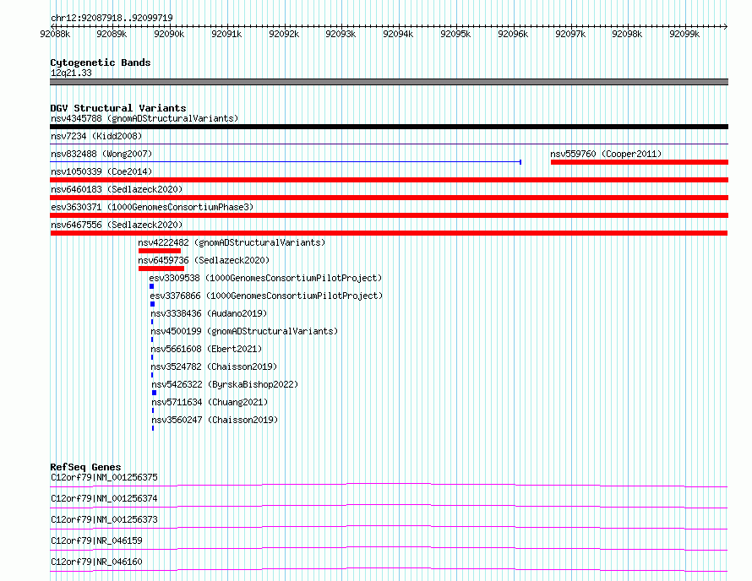The width and height of the screenshot is (752, 581).
Task: Click the 92088k ruler tick label
Action: pos(55,34)
